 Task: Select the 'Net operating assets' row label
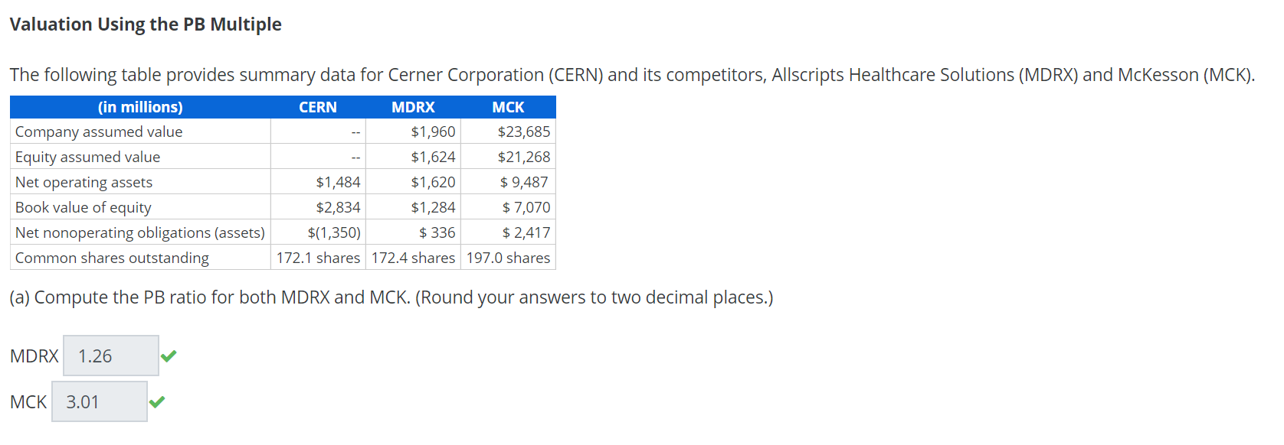coord(84,182)
